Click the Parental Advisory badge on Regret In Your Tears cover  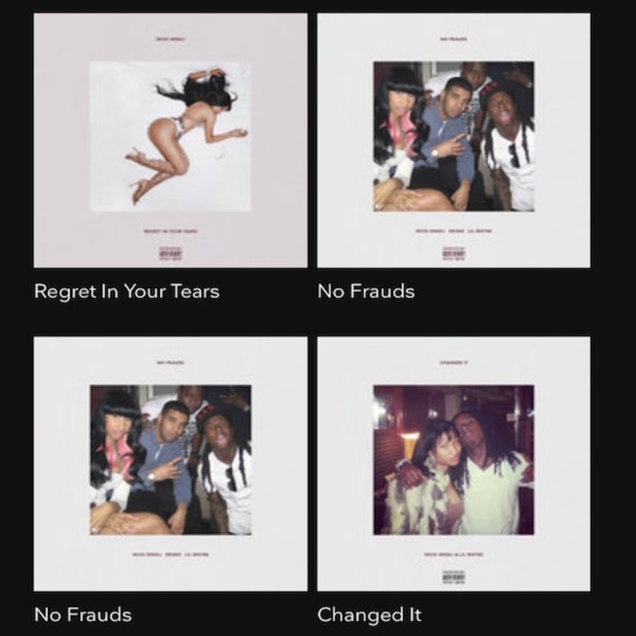click(x=170, y=252)
